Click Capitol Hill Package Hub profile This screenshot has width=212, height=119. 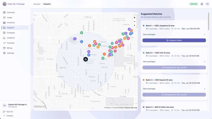[x=15, y=106]
